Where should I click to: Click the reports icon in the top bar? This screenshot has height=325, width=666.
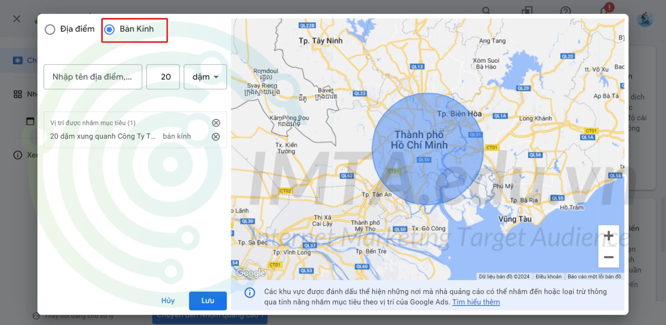tap(527, 10)
